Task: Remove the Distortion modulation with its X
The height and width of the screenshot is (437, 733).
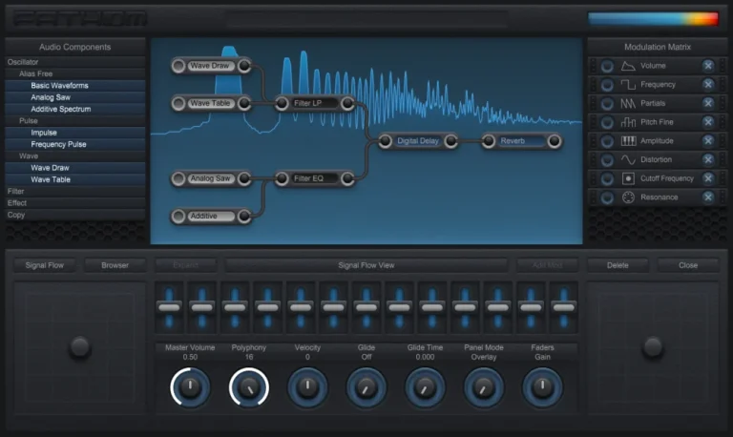Action: point(708,159)
